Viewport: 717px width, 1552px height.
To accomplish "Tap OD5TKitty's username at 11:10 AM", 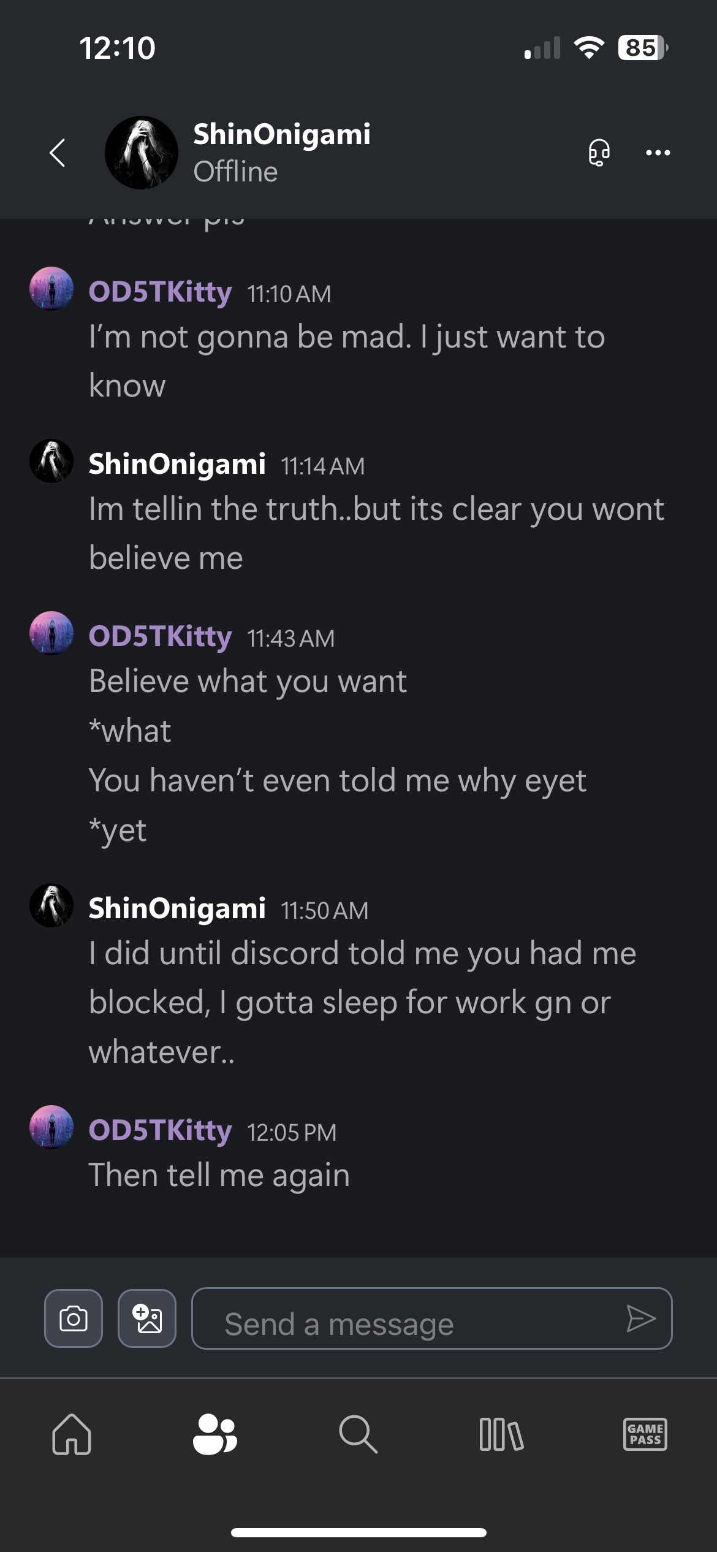I will pyautogui.click(x=160, y=292).
